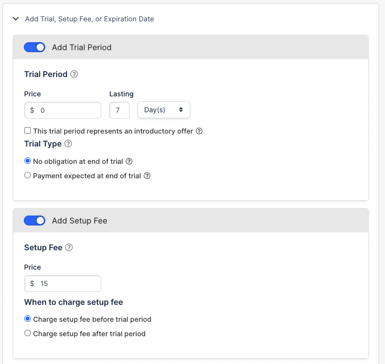Viewport: 385px width, 364px height.
Task: Open help tooltip for introductory offer
Action: click(199, 131)
